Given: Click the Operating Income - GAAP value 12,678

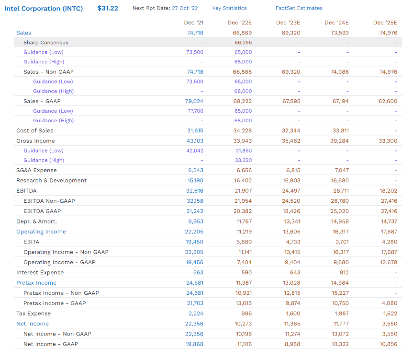Looking at the screenshot, I should pyautogui.click(x=389, y=262).
